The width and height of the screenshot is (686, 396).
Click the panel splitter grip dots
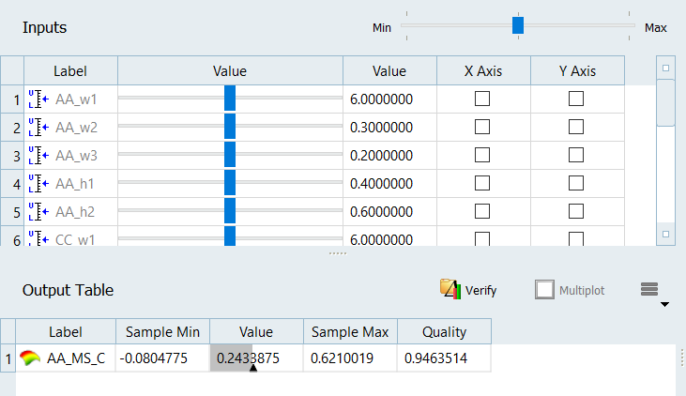[337, 253]
